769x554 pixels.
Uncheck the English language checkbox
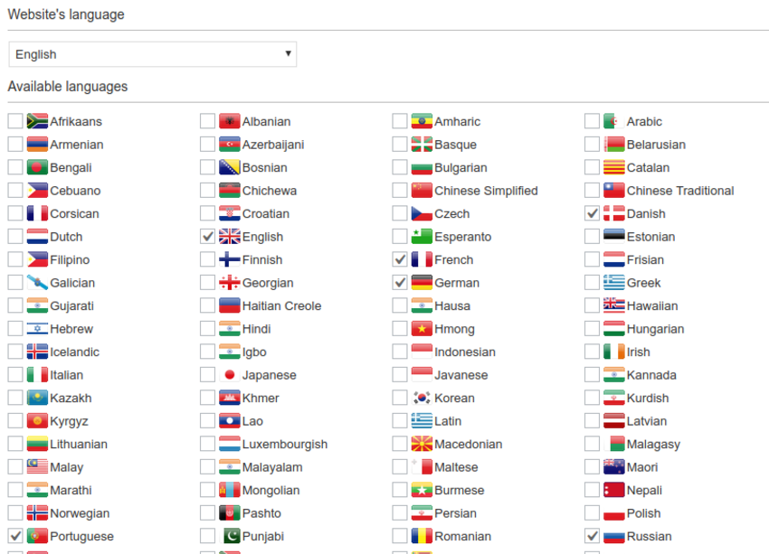pos(207,236)
